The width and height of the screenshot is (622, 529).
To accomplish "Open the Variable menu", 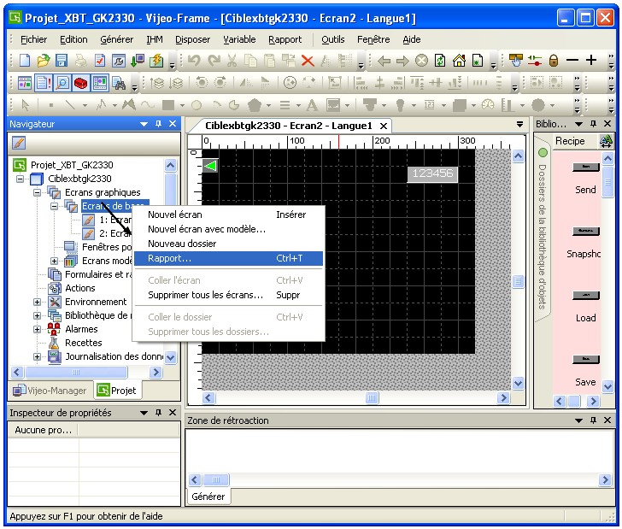I will point(239,39).
